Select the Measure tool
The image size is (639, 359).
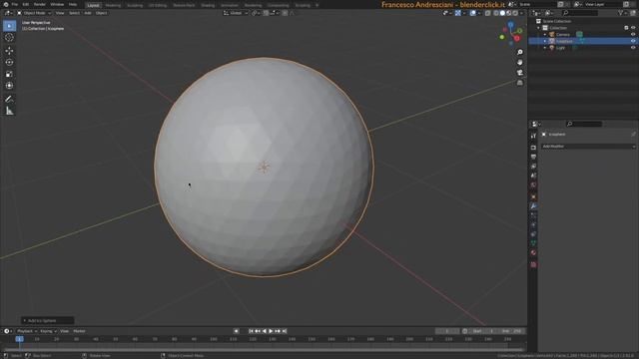[9, 111]
